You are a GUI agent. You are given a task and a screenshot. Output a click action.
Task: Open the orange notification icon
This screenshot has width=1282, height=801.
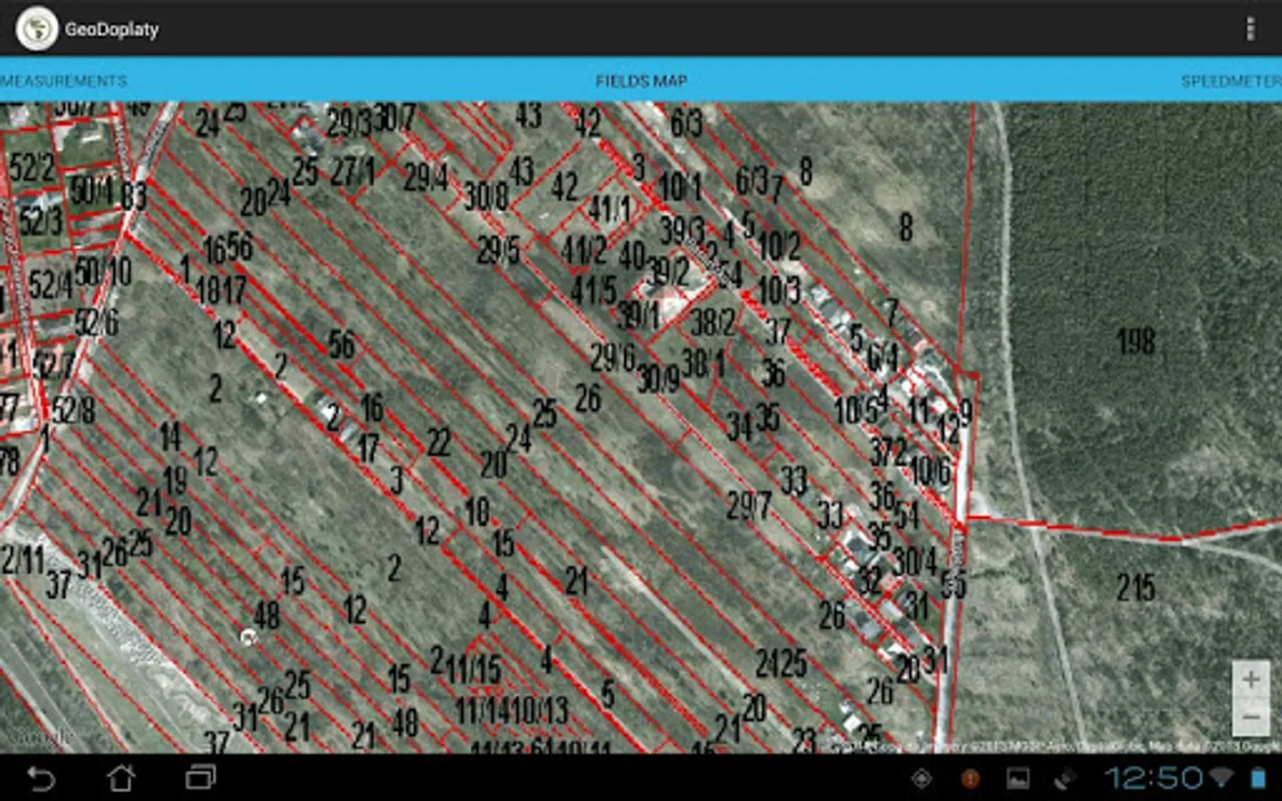click(x=970, y=779)
